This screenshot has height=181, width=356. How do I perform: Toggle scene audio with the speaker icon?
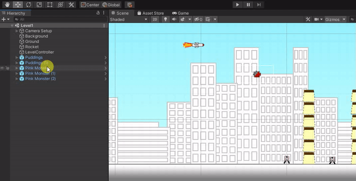(174, 20)
